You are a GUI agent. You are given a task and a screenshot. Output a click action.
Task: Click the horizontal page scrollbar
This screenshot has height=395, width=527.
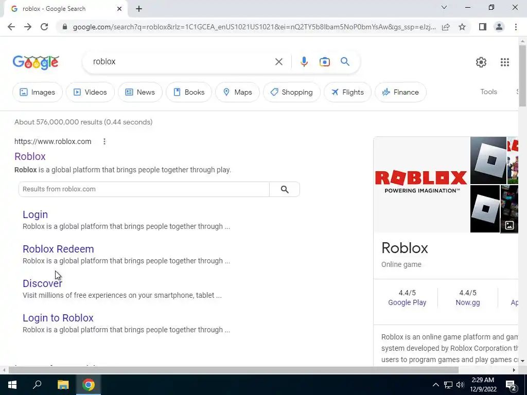tap(233, 370)
